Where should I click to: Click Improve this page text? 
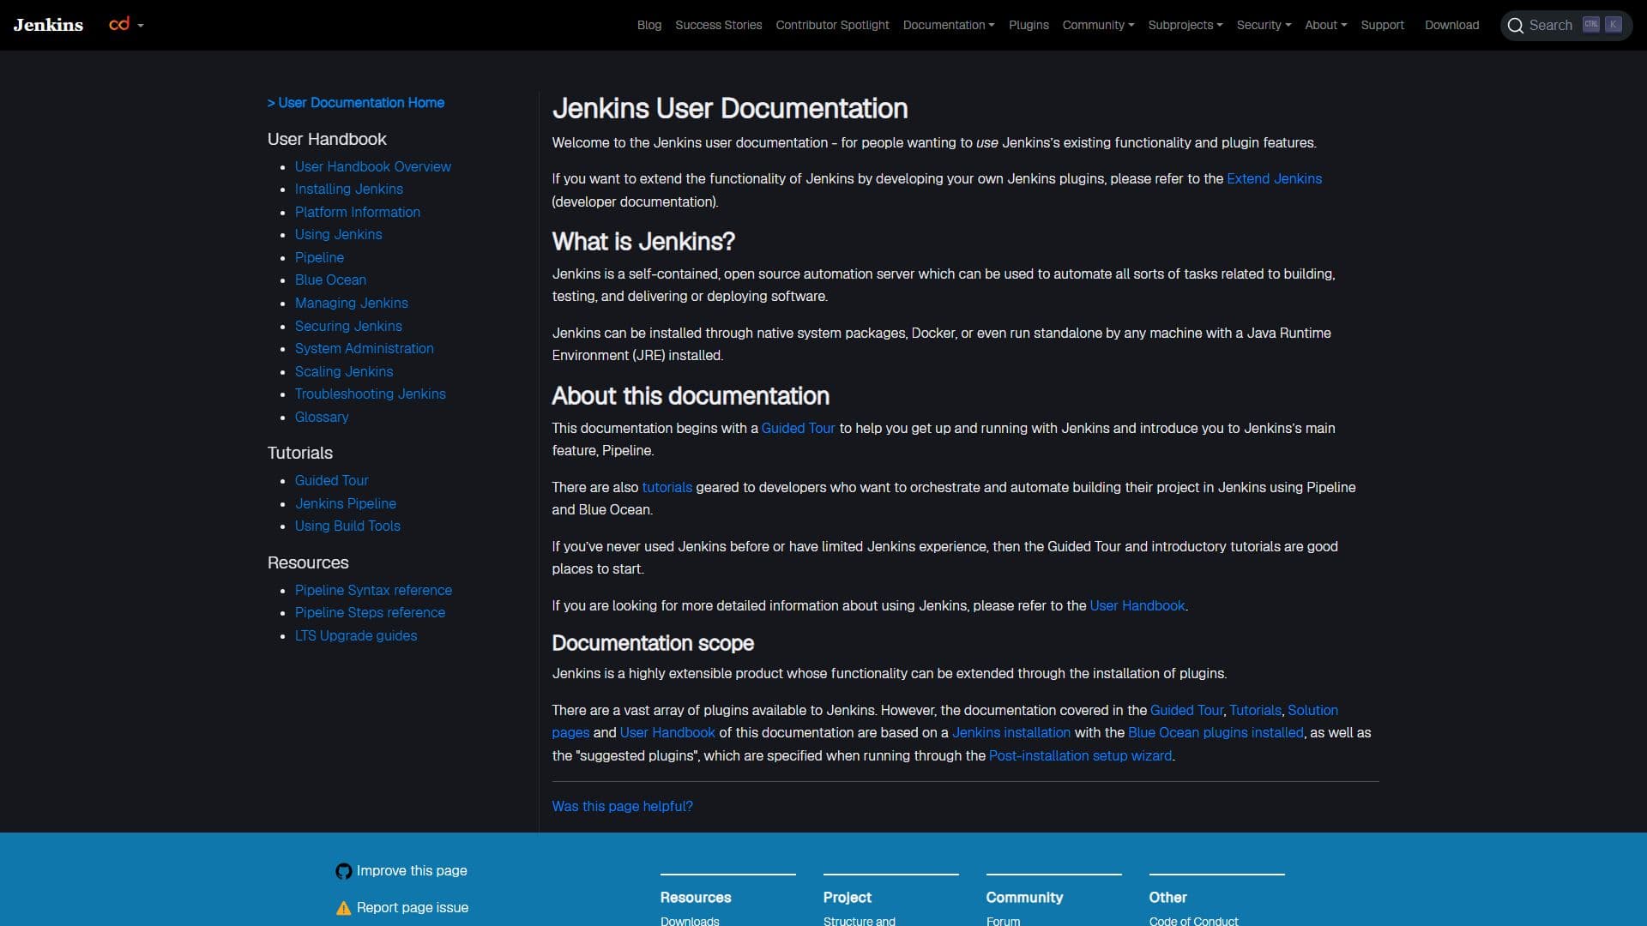(412, 871)
